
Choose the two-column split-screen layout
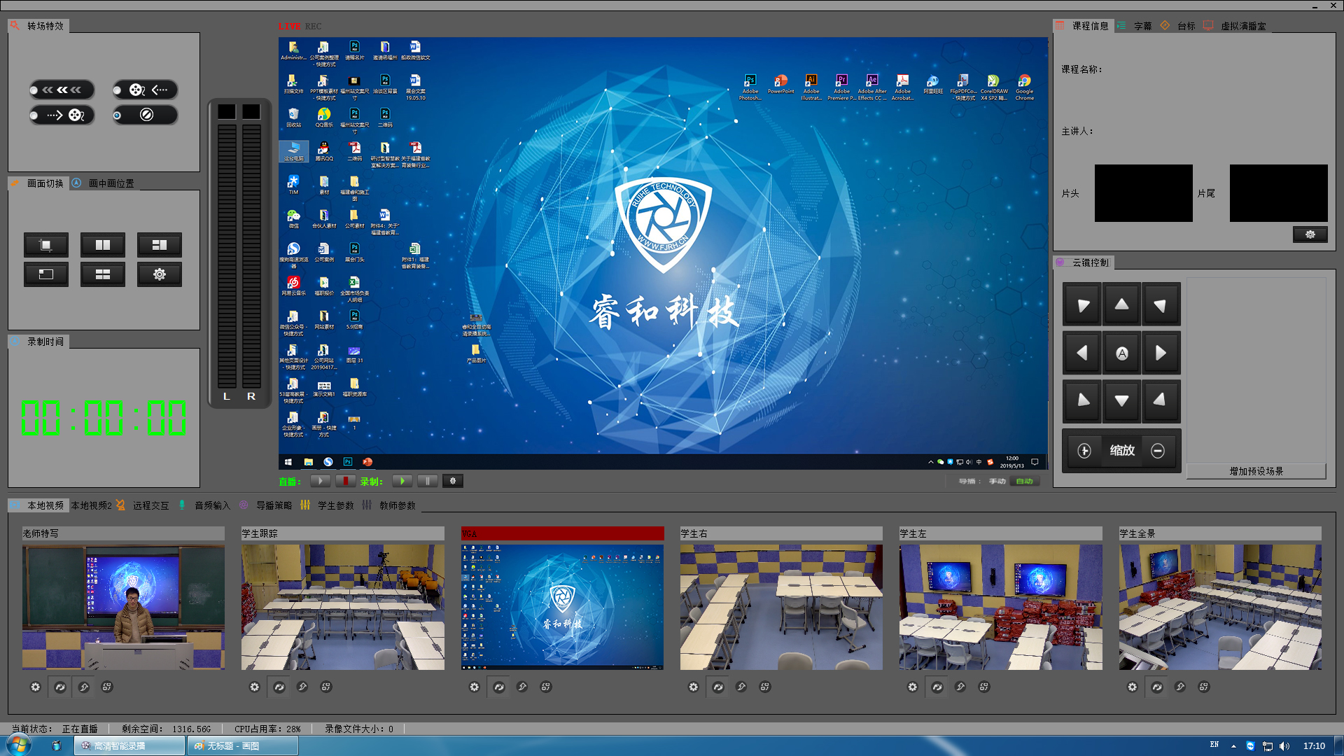(103, 245)
